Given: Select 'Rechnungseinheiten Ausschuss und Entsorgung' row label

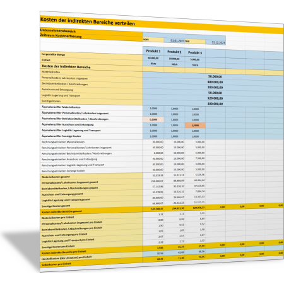Looking at the screenshot, I should [69, 160].
